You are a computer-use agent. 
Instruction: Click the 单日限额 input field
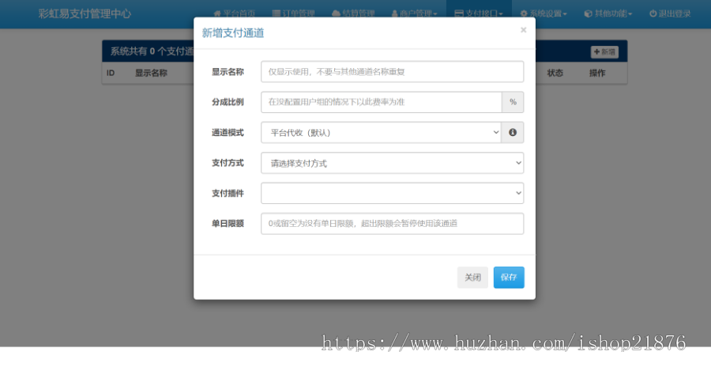point(392,224)
